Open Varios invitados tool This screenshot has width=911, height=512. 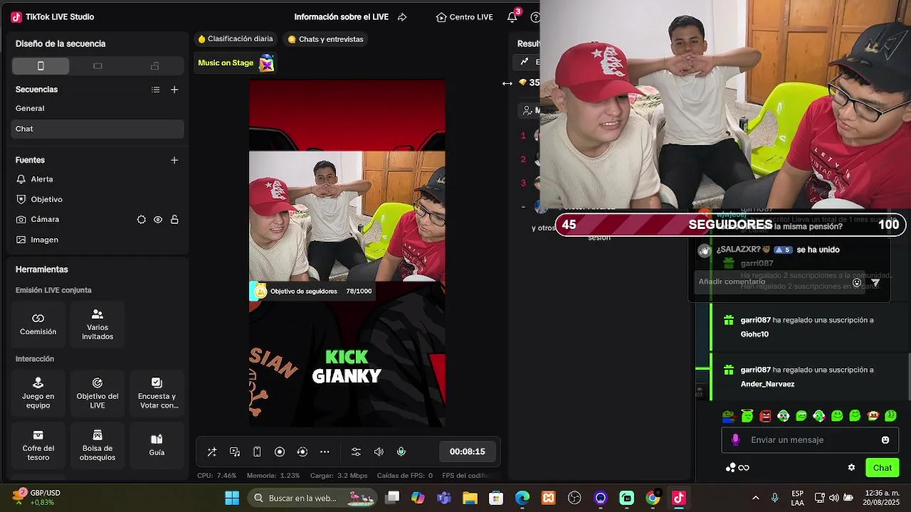[x=98, y=324]
